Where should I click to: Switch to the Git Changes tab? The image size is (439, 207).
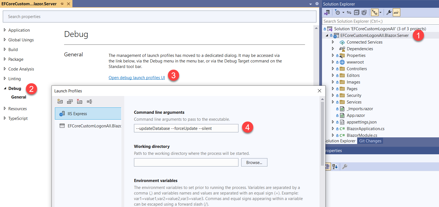click(370, 141)
